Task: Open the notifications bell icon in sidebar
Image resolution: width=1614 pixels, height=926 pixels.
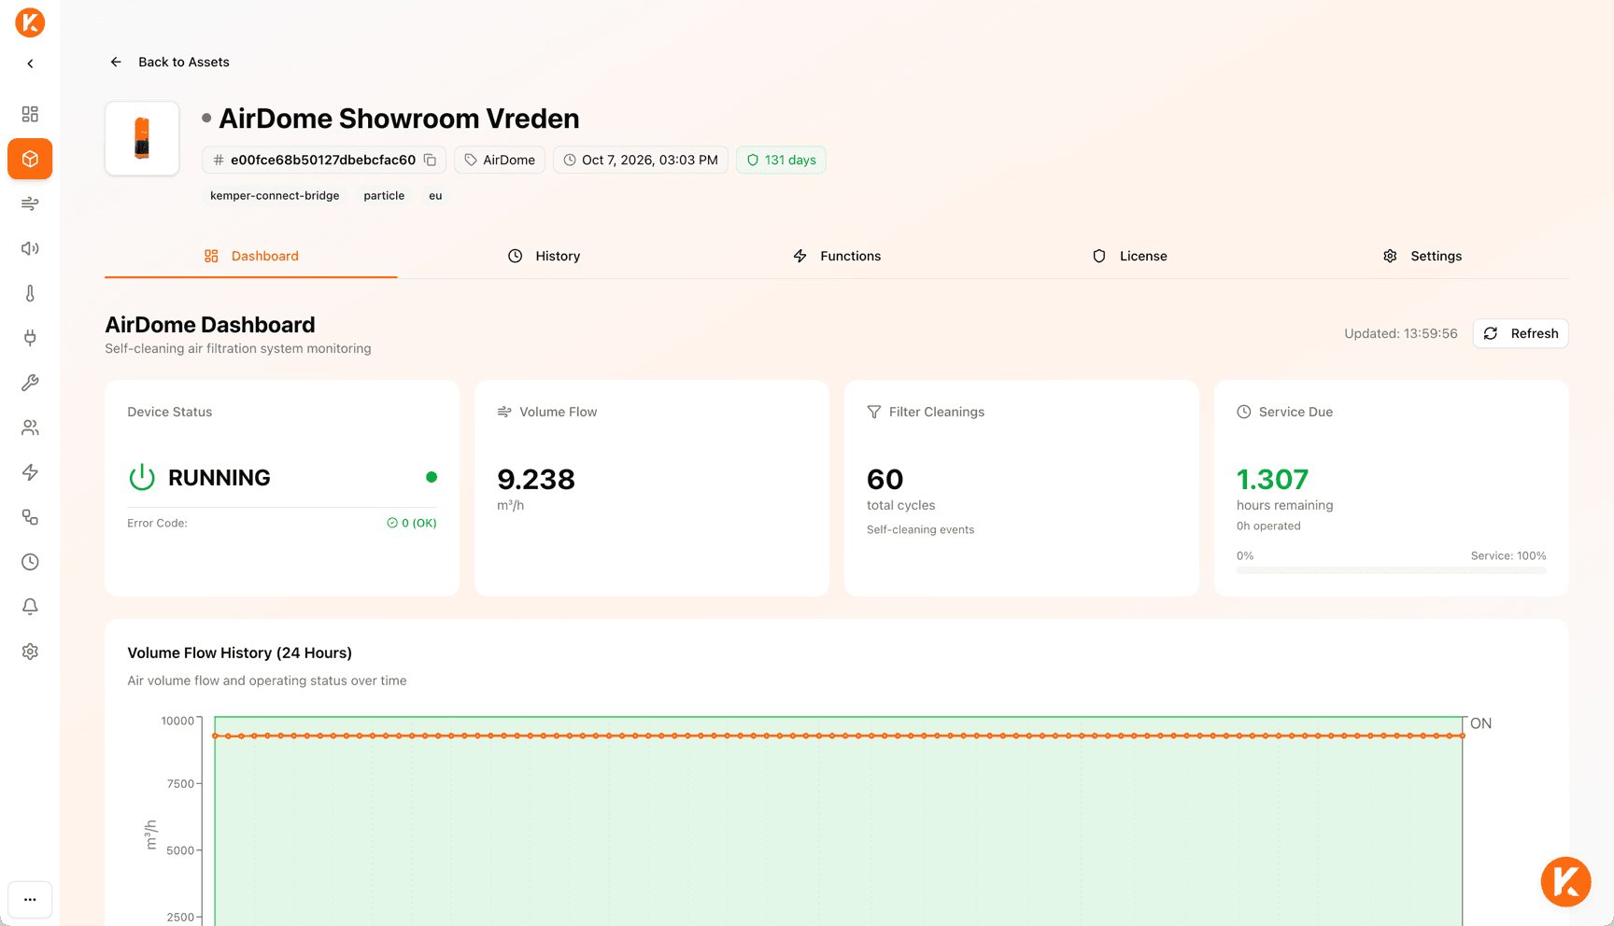Action: tap(30, 607)
